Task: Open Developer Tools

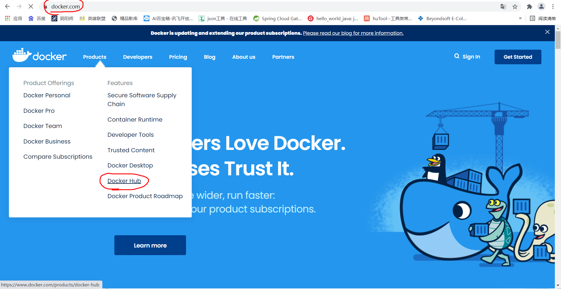Action: point(130,135)
